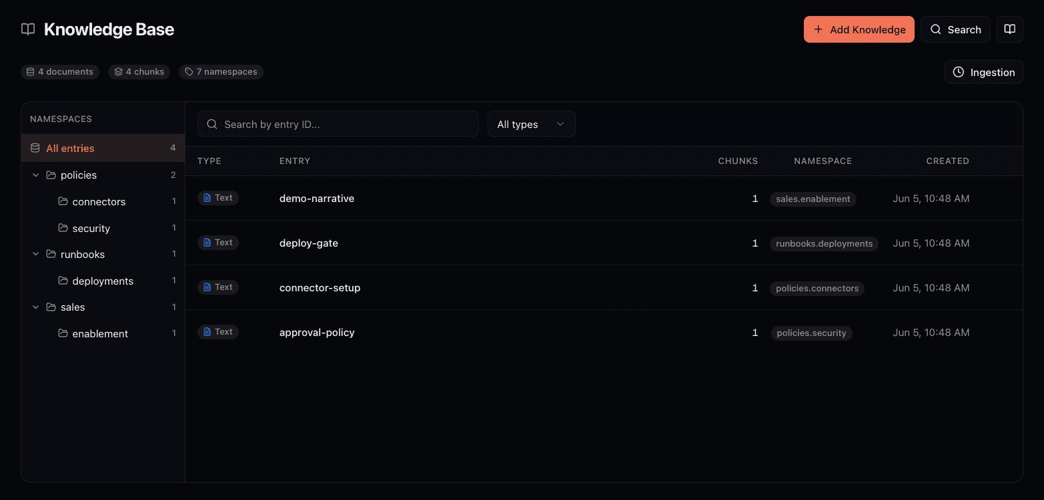The image size is (1044, 500).
Task: Select the policies namespace folder
Action: pyautogui.click(x=103, y=175)
